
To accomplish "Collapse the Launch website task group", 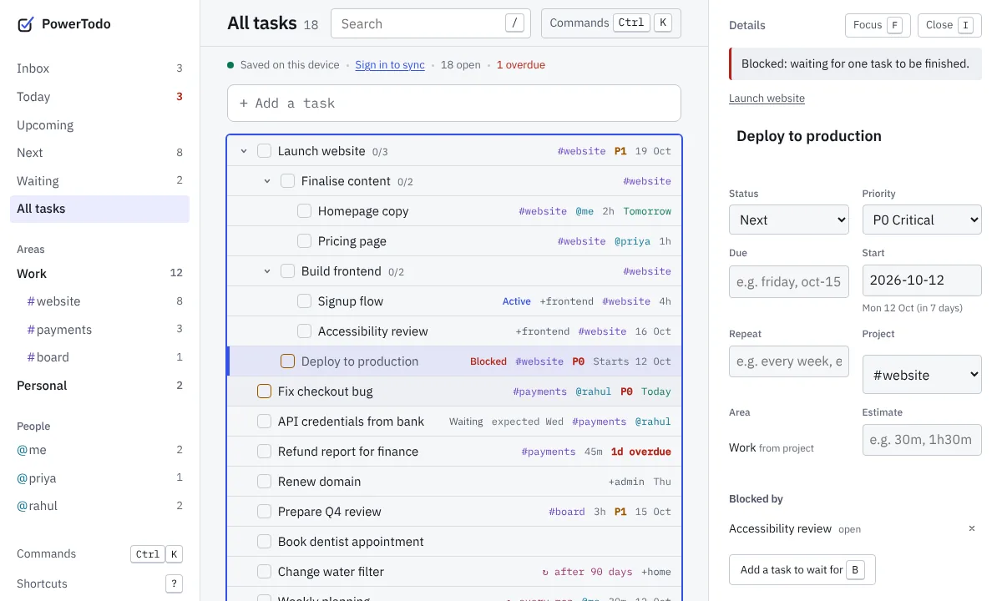I will pyautogui.click(x=244, y=151).
